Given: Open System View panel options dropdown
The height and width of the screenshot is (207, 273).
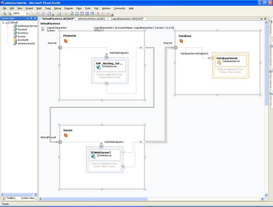Looking at the screenshot, I should pos(28,18).
